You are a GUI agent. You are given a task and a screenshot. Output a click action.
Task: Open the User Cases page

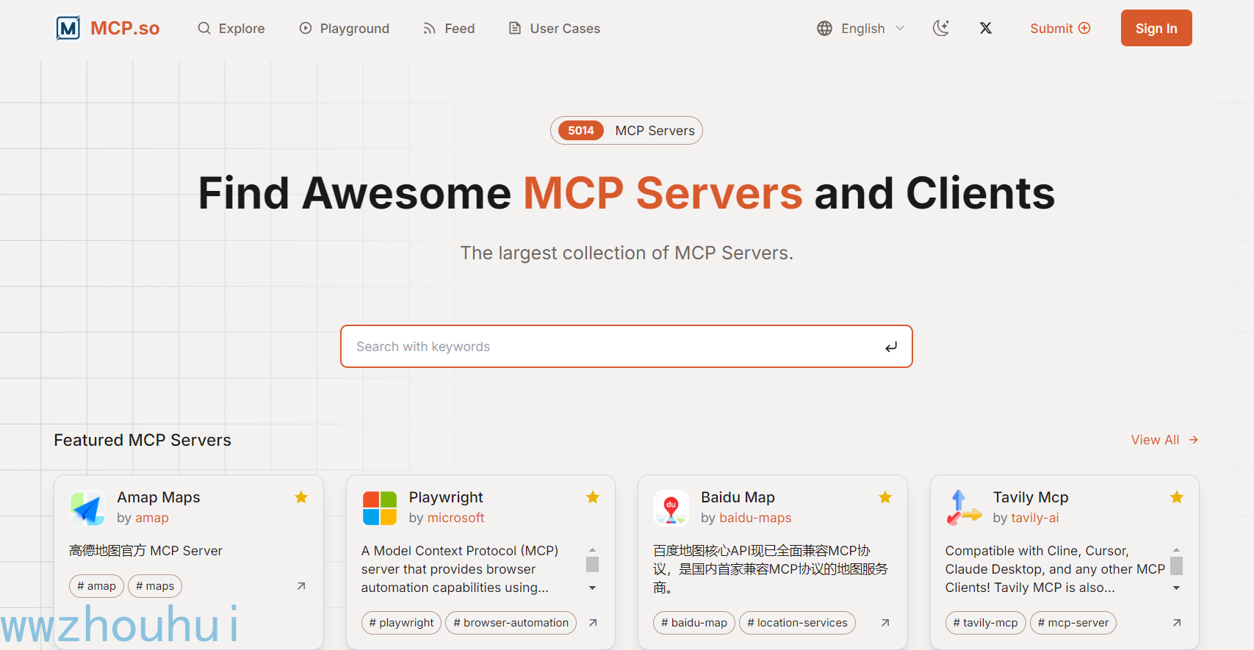pos(555,29)
